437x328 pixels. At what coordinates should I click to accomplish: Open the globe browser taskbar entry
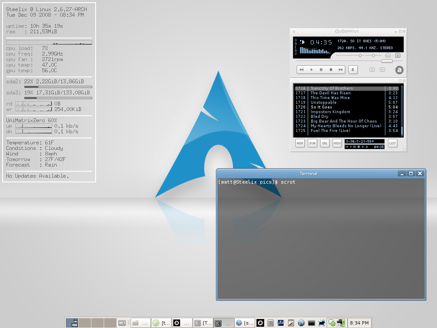[x=244, y=323]
